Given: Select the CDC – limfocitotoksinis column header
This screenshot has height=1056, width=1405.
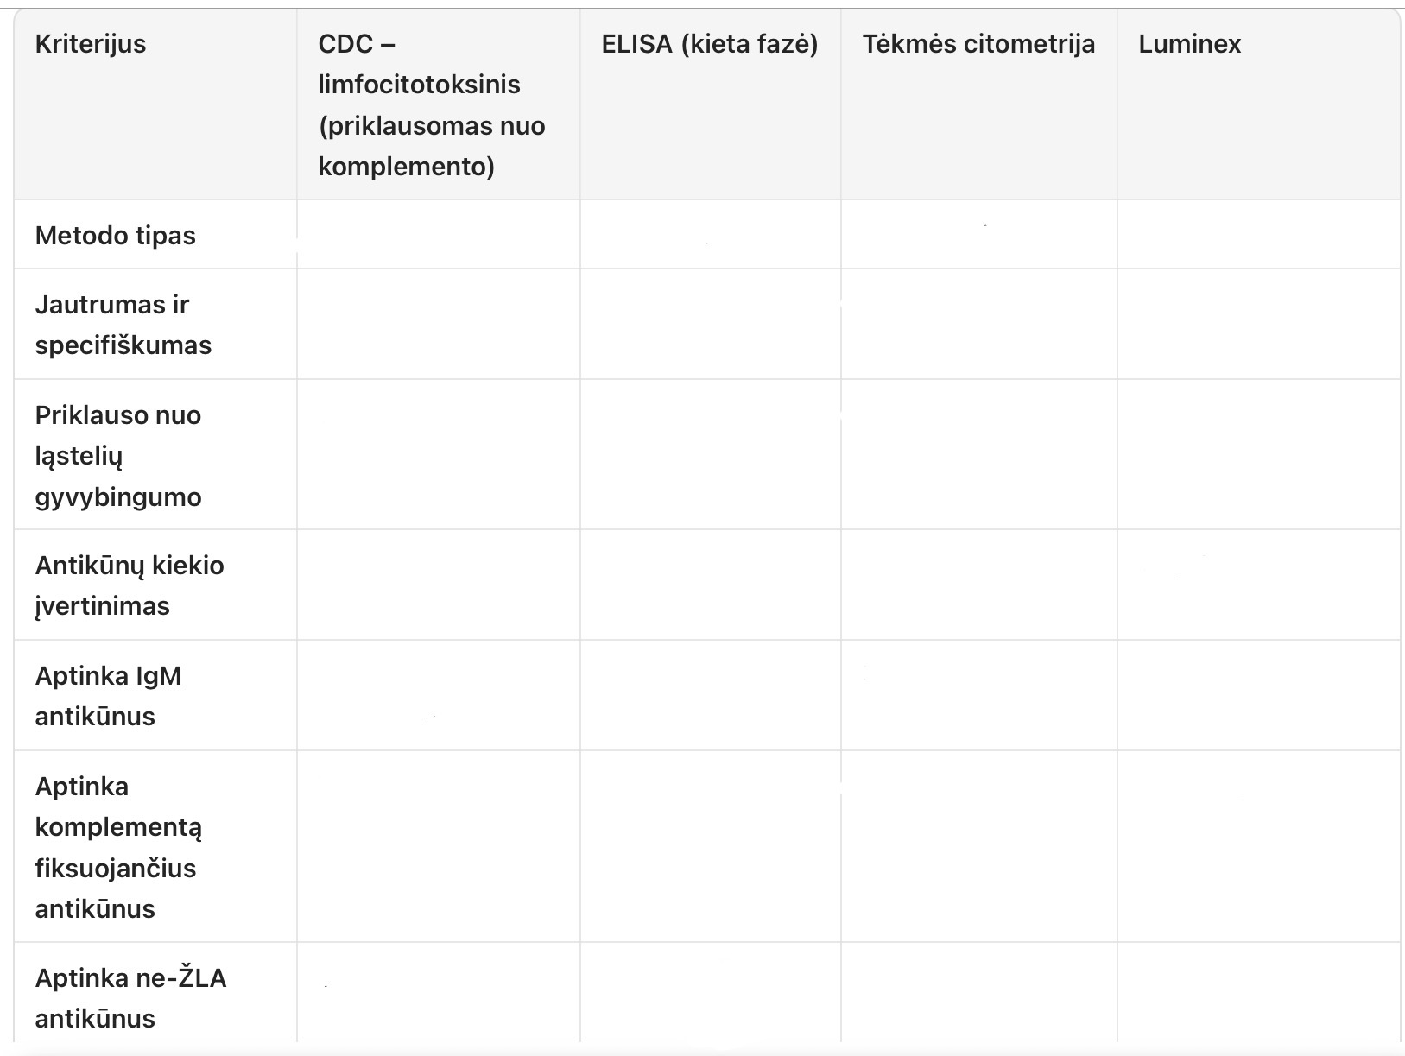Looking at the screenshot, I should pos(432,104).
